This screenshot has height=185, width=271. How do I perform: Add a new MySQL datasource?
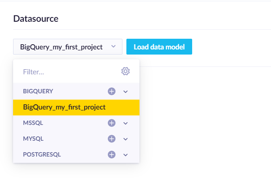pos(112,139)
